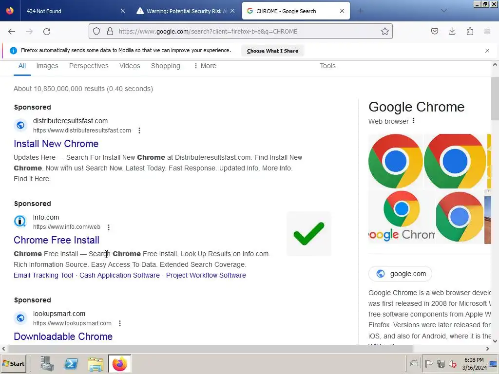The height and width of the screenshot is (374, 499).
Task: Open a new tab with the plus button
Action: (x=360, y=11)
